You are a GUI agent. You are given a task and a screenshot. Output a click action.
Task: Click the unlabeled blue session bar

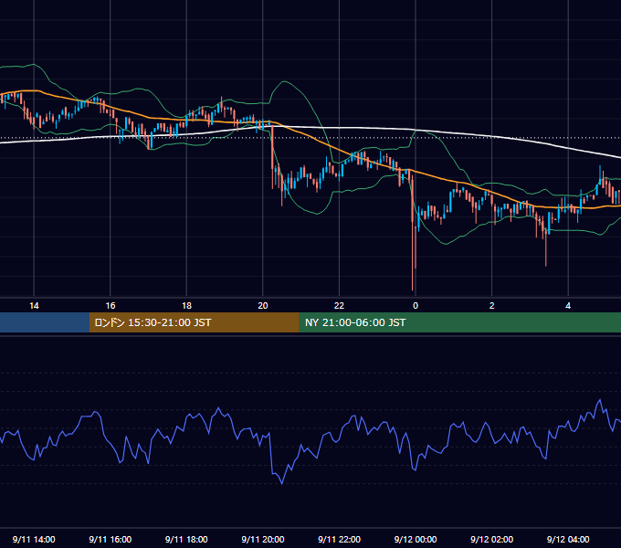coord(45,322)
